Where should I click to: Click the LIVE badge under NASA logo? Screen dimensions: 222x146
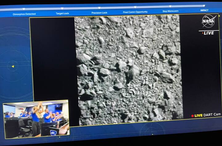tap(208, 33)
